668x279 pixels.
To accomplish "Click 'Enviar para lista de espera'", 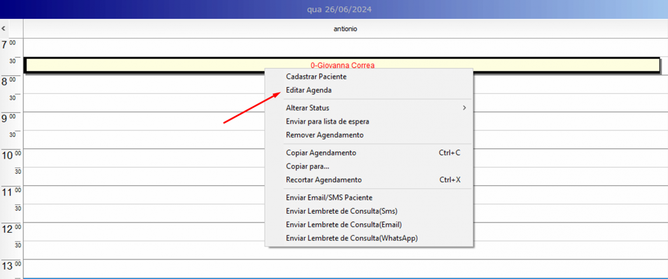I will point(327,121).
